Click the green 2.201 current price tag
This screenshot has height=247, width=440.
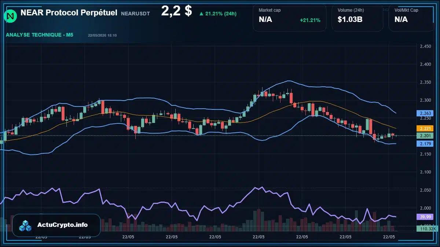[425, 136]
